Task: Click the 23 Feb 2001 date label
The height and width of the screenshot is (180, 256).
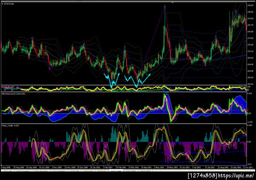Action: [x=121, y=167]
